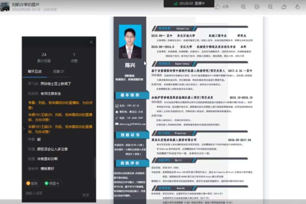Viewport: 306px width, 204px height.
Task: Close the live chat panel
Action: coord(91,42)
